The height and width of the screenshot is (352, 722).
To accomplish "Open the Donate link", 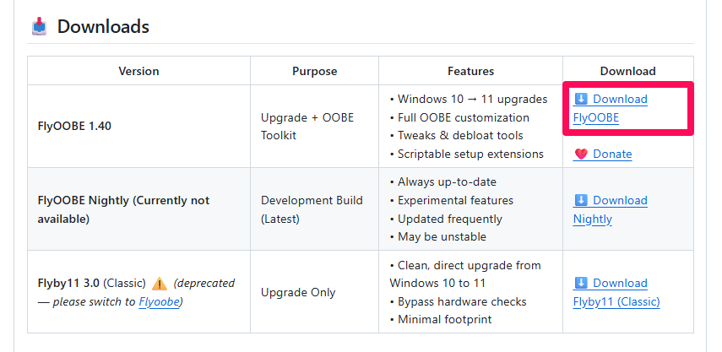I will (612, 154).
